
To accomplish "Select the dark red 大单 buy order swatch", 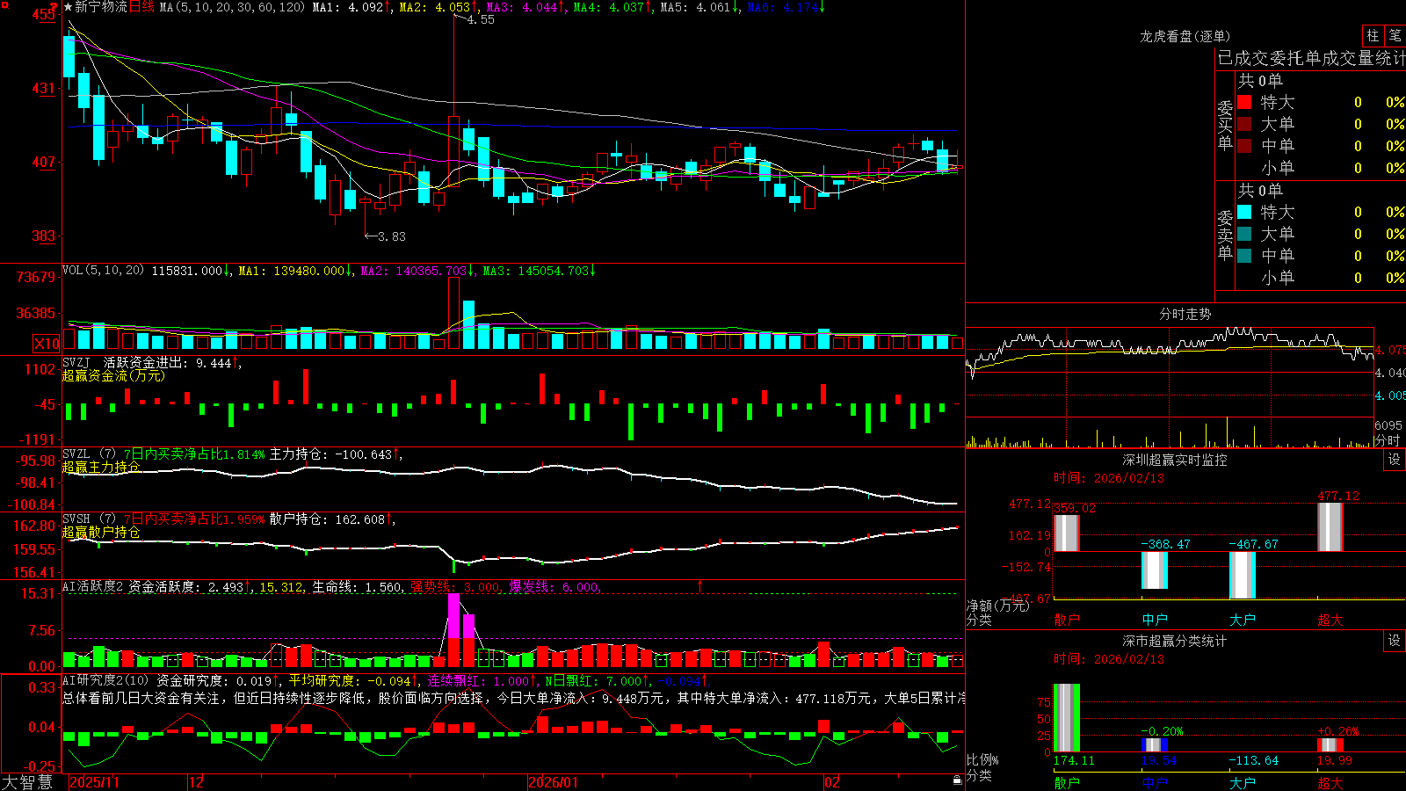I will pos(1244,124).
